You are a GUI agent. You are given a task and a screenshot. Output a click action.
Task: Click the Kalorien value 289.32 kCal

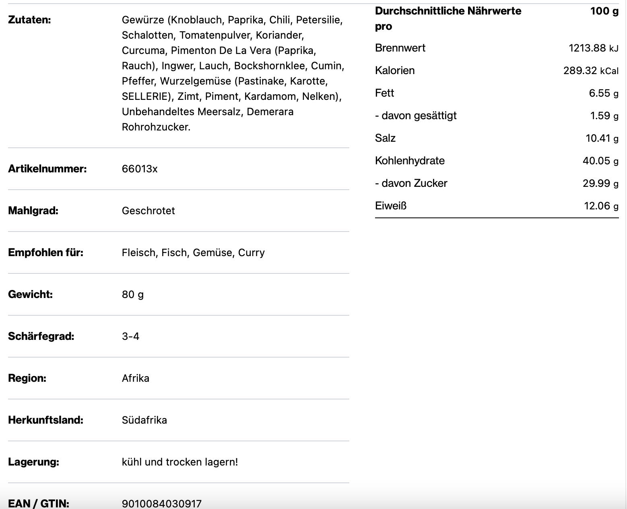(x=590, y=70)
